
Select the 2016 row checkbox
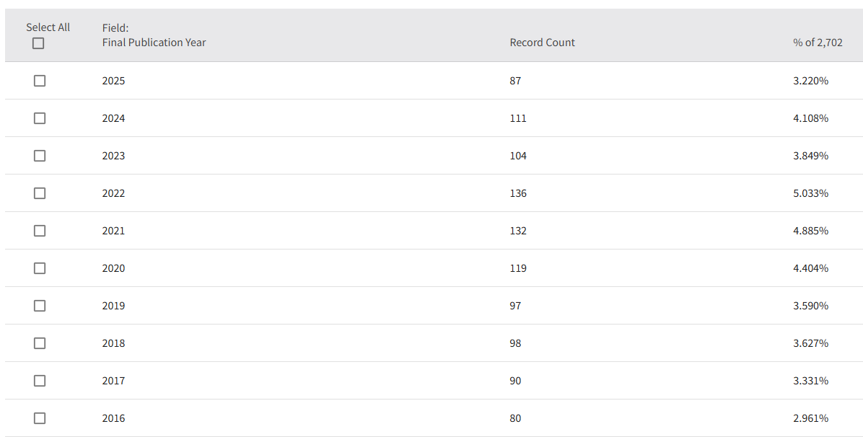[40, 418]
